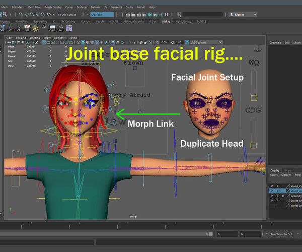Click the Sel. shelf icon

tap(61, 27)
